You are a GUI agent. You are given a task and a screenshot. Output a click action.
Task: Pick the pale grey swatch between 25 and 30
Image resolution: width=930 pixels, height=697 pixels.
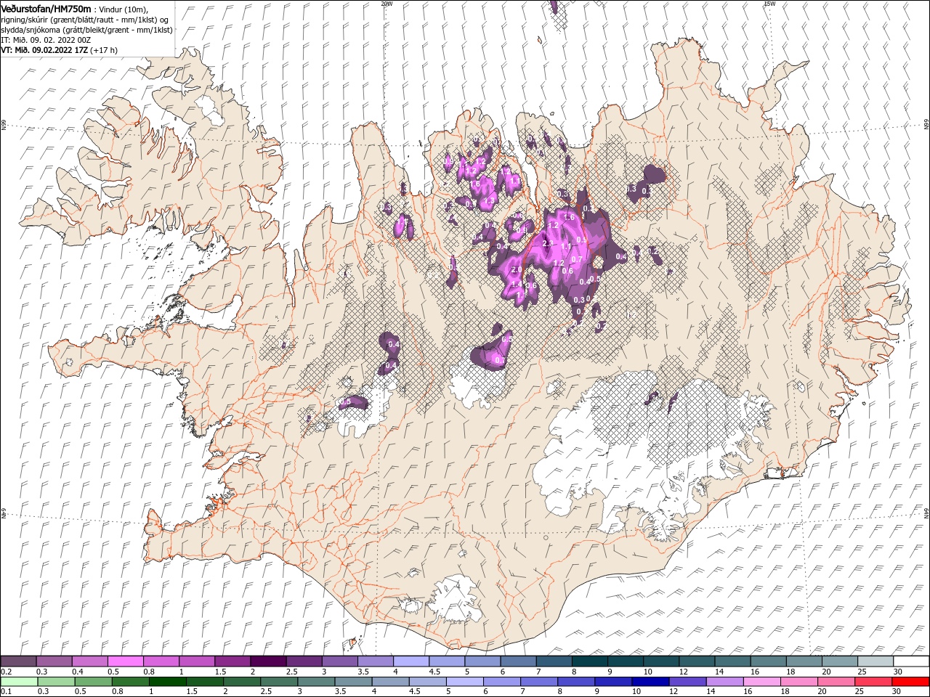pyautogui.click(x=876, y=661)
